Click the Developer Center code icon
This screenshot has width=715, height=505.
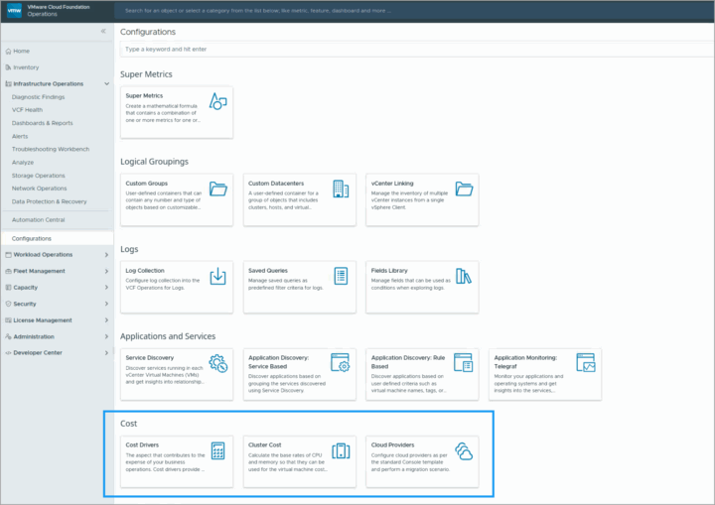click(x=8, y=353)
